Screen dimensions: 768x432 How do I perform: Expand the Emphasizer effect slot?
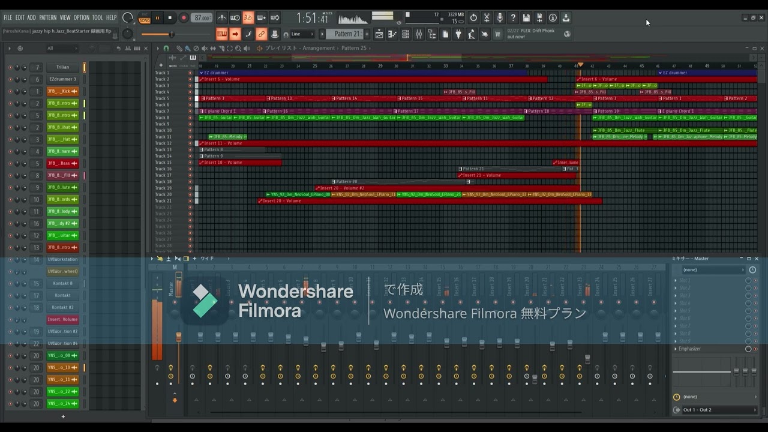point(676,349)
